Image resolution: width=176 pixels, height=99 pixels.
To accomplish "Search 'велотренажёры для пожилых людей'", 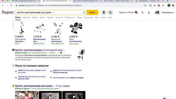I will coord(68,78).
